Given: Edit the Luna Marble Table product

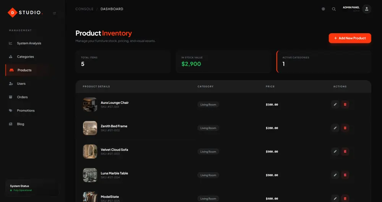Looking at the screenshot, I should 335,175.
